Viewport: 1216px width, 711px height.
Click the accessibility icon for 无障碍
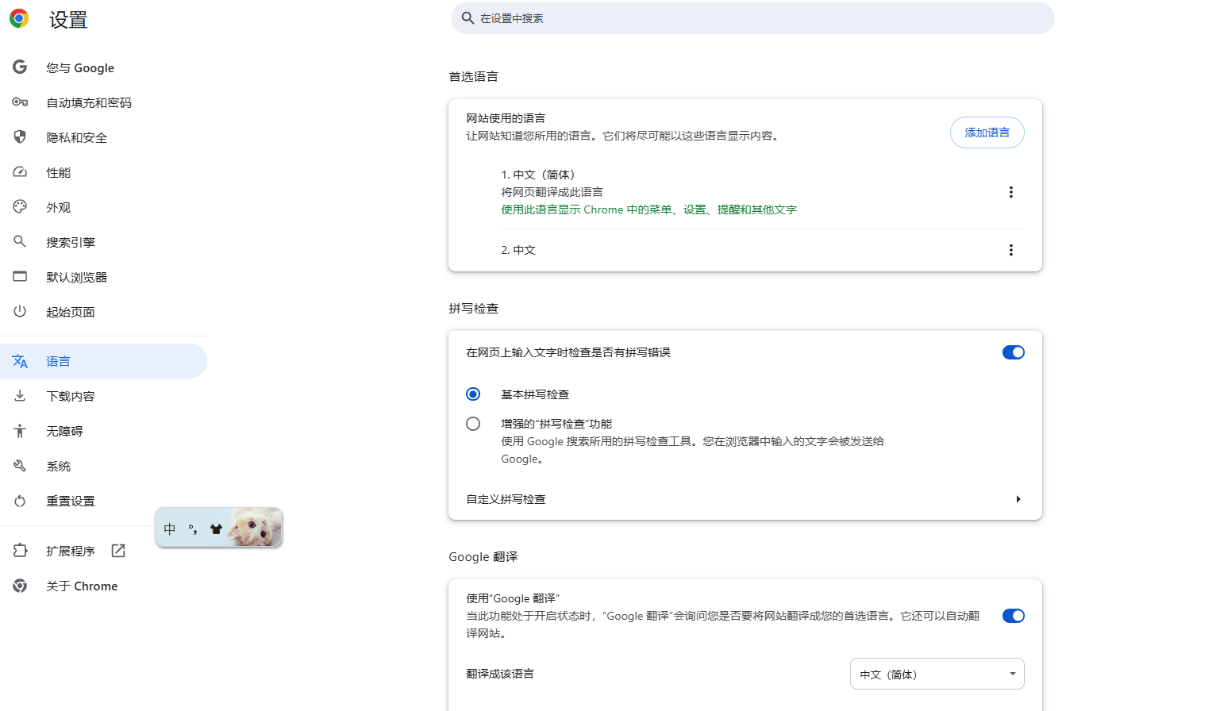[20, 431]
